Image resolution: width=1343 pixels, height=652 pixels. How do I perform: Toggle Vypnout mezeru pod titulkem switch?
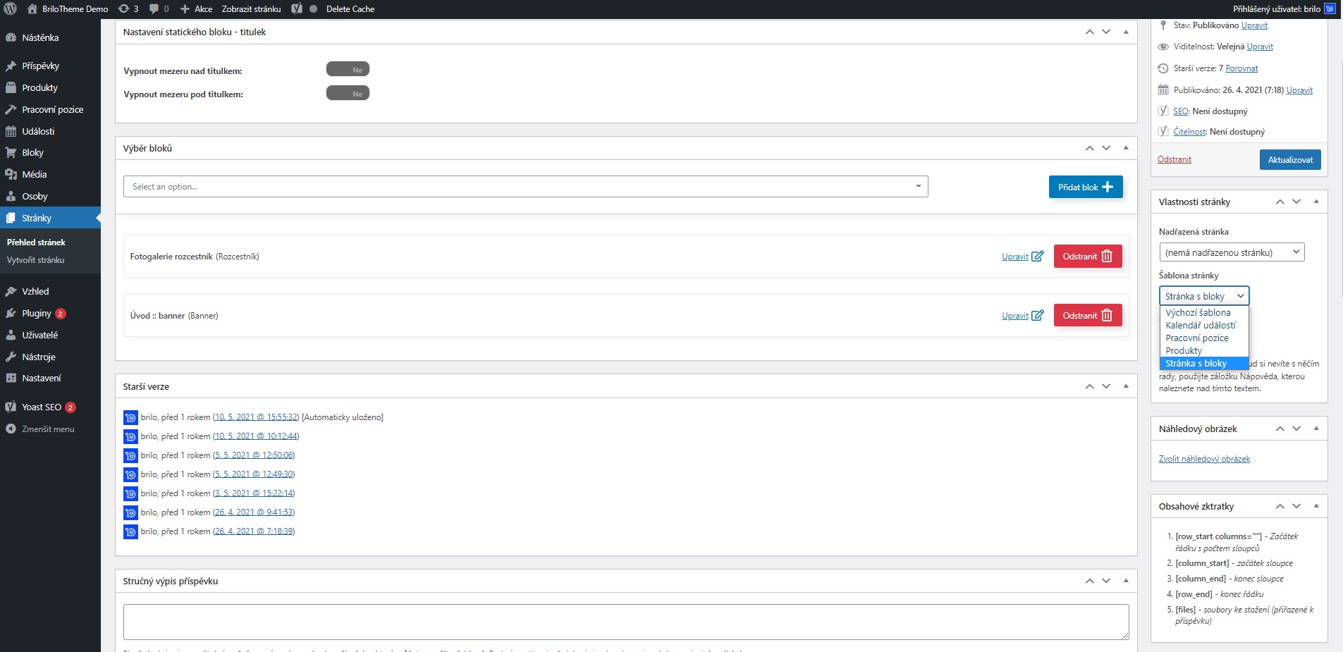coord(348,94)
